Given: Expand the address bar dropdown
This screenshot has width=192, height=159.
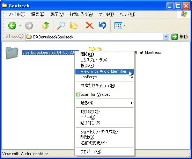Looking at the screenshot, I should (x=166, y=37).
